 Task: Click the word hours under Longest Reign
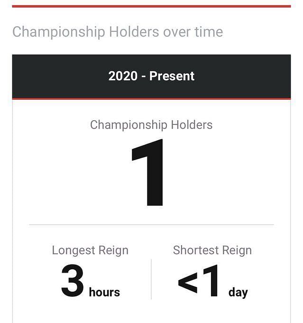(x=104, y=292)
